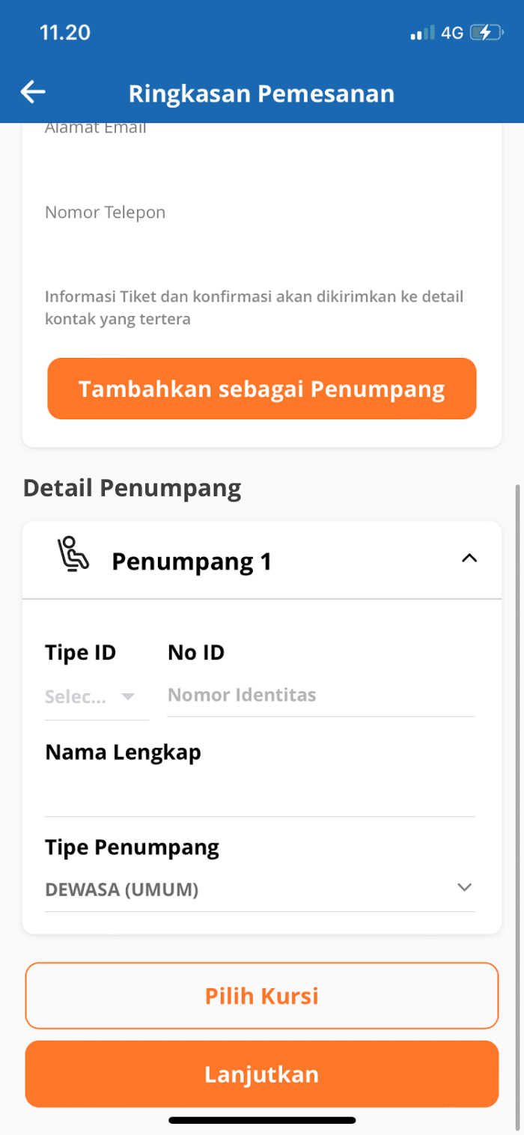Tap the home indicator bar
Image resolution: width=524 pixels, height=1135 pixels.
(x=262, y=1121)
